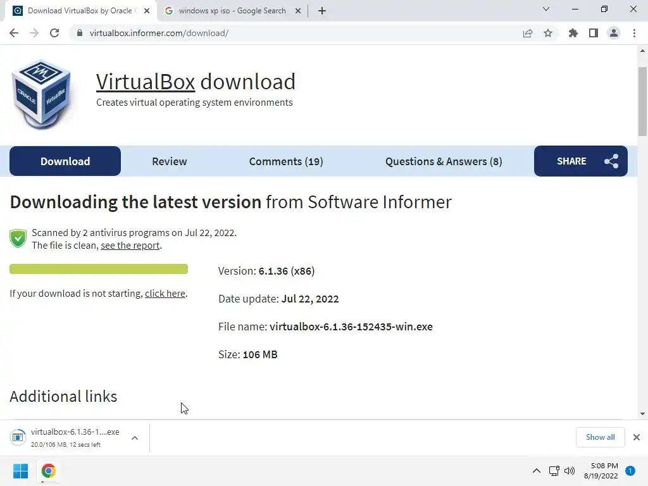Open volume control tray icon
The image size is (648, 486).
click(x=570, y=471)
